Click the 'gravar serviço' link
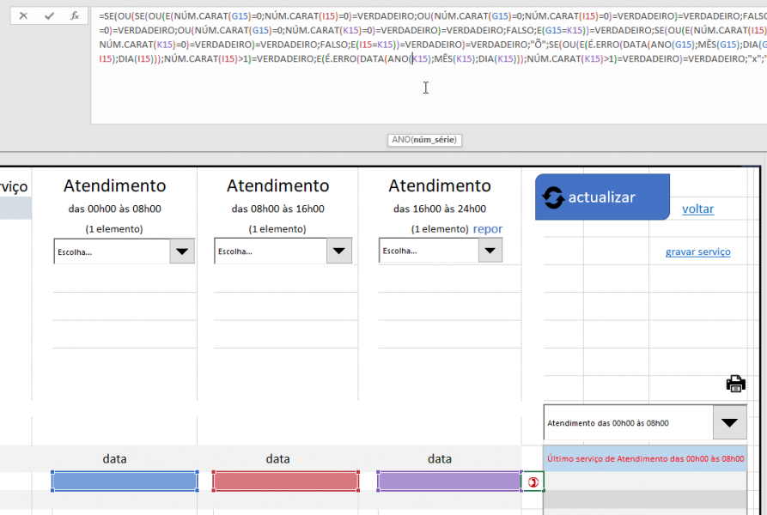This screenshot has height=515, width=767. click(x=697, y=251)
